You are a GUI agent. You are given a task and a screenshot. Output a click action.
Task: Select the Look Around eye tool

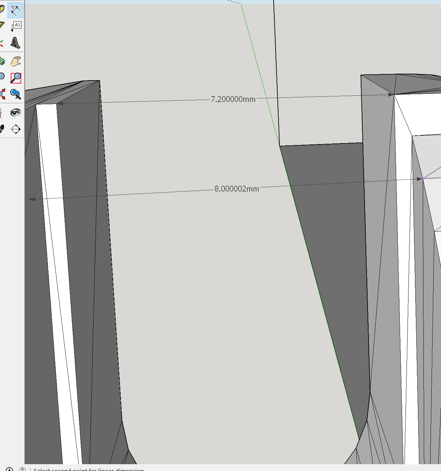(x=15, y=113)
